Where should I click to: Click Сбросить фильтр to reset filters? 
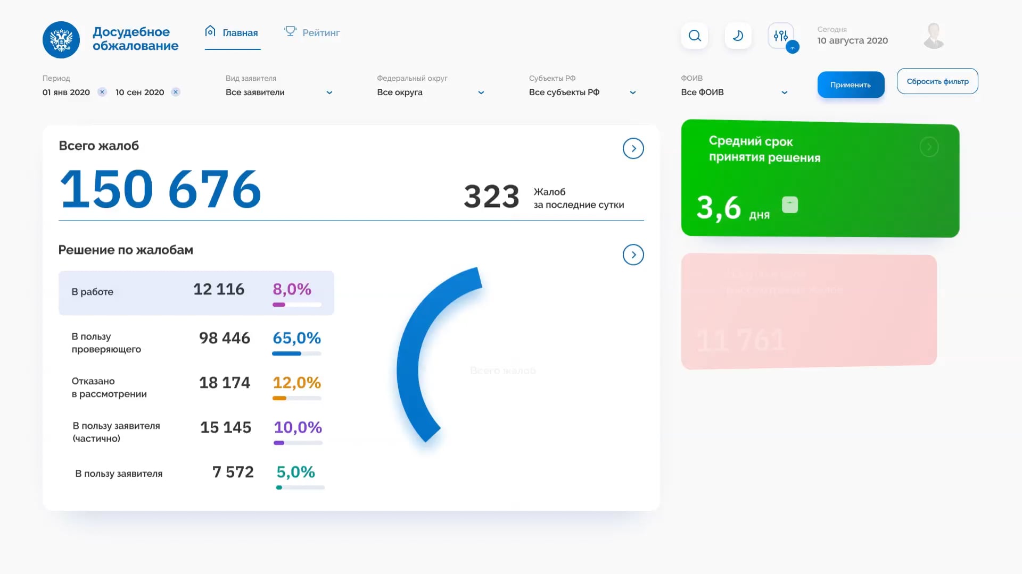click(x=937, y=81)
